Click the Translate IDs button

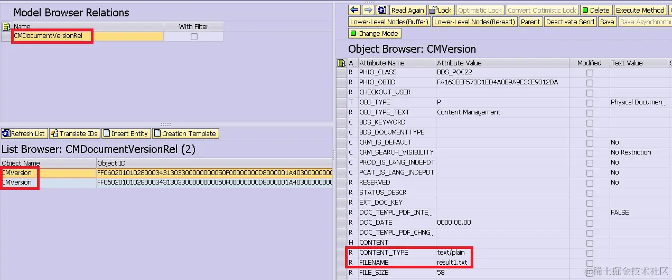coord(74,133)
